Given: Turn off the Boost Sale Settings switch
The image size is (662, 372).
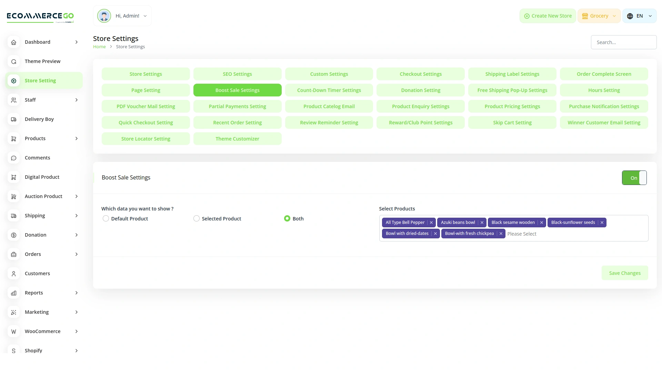Looking at the screenshot, I should (634, 178).
